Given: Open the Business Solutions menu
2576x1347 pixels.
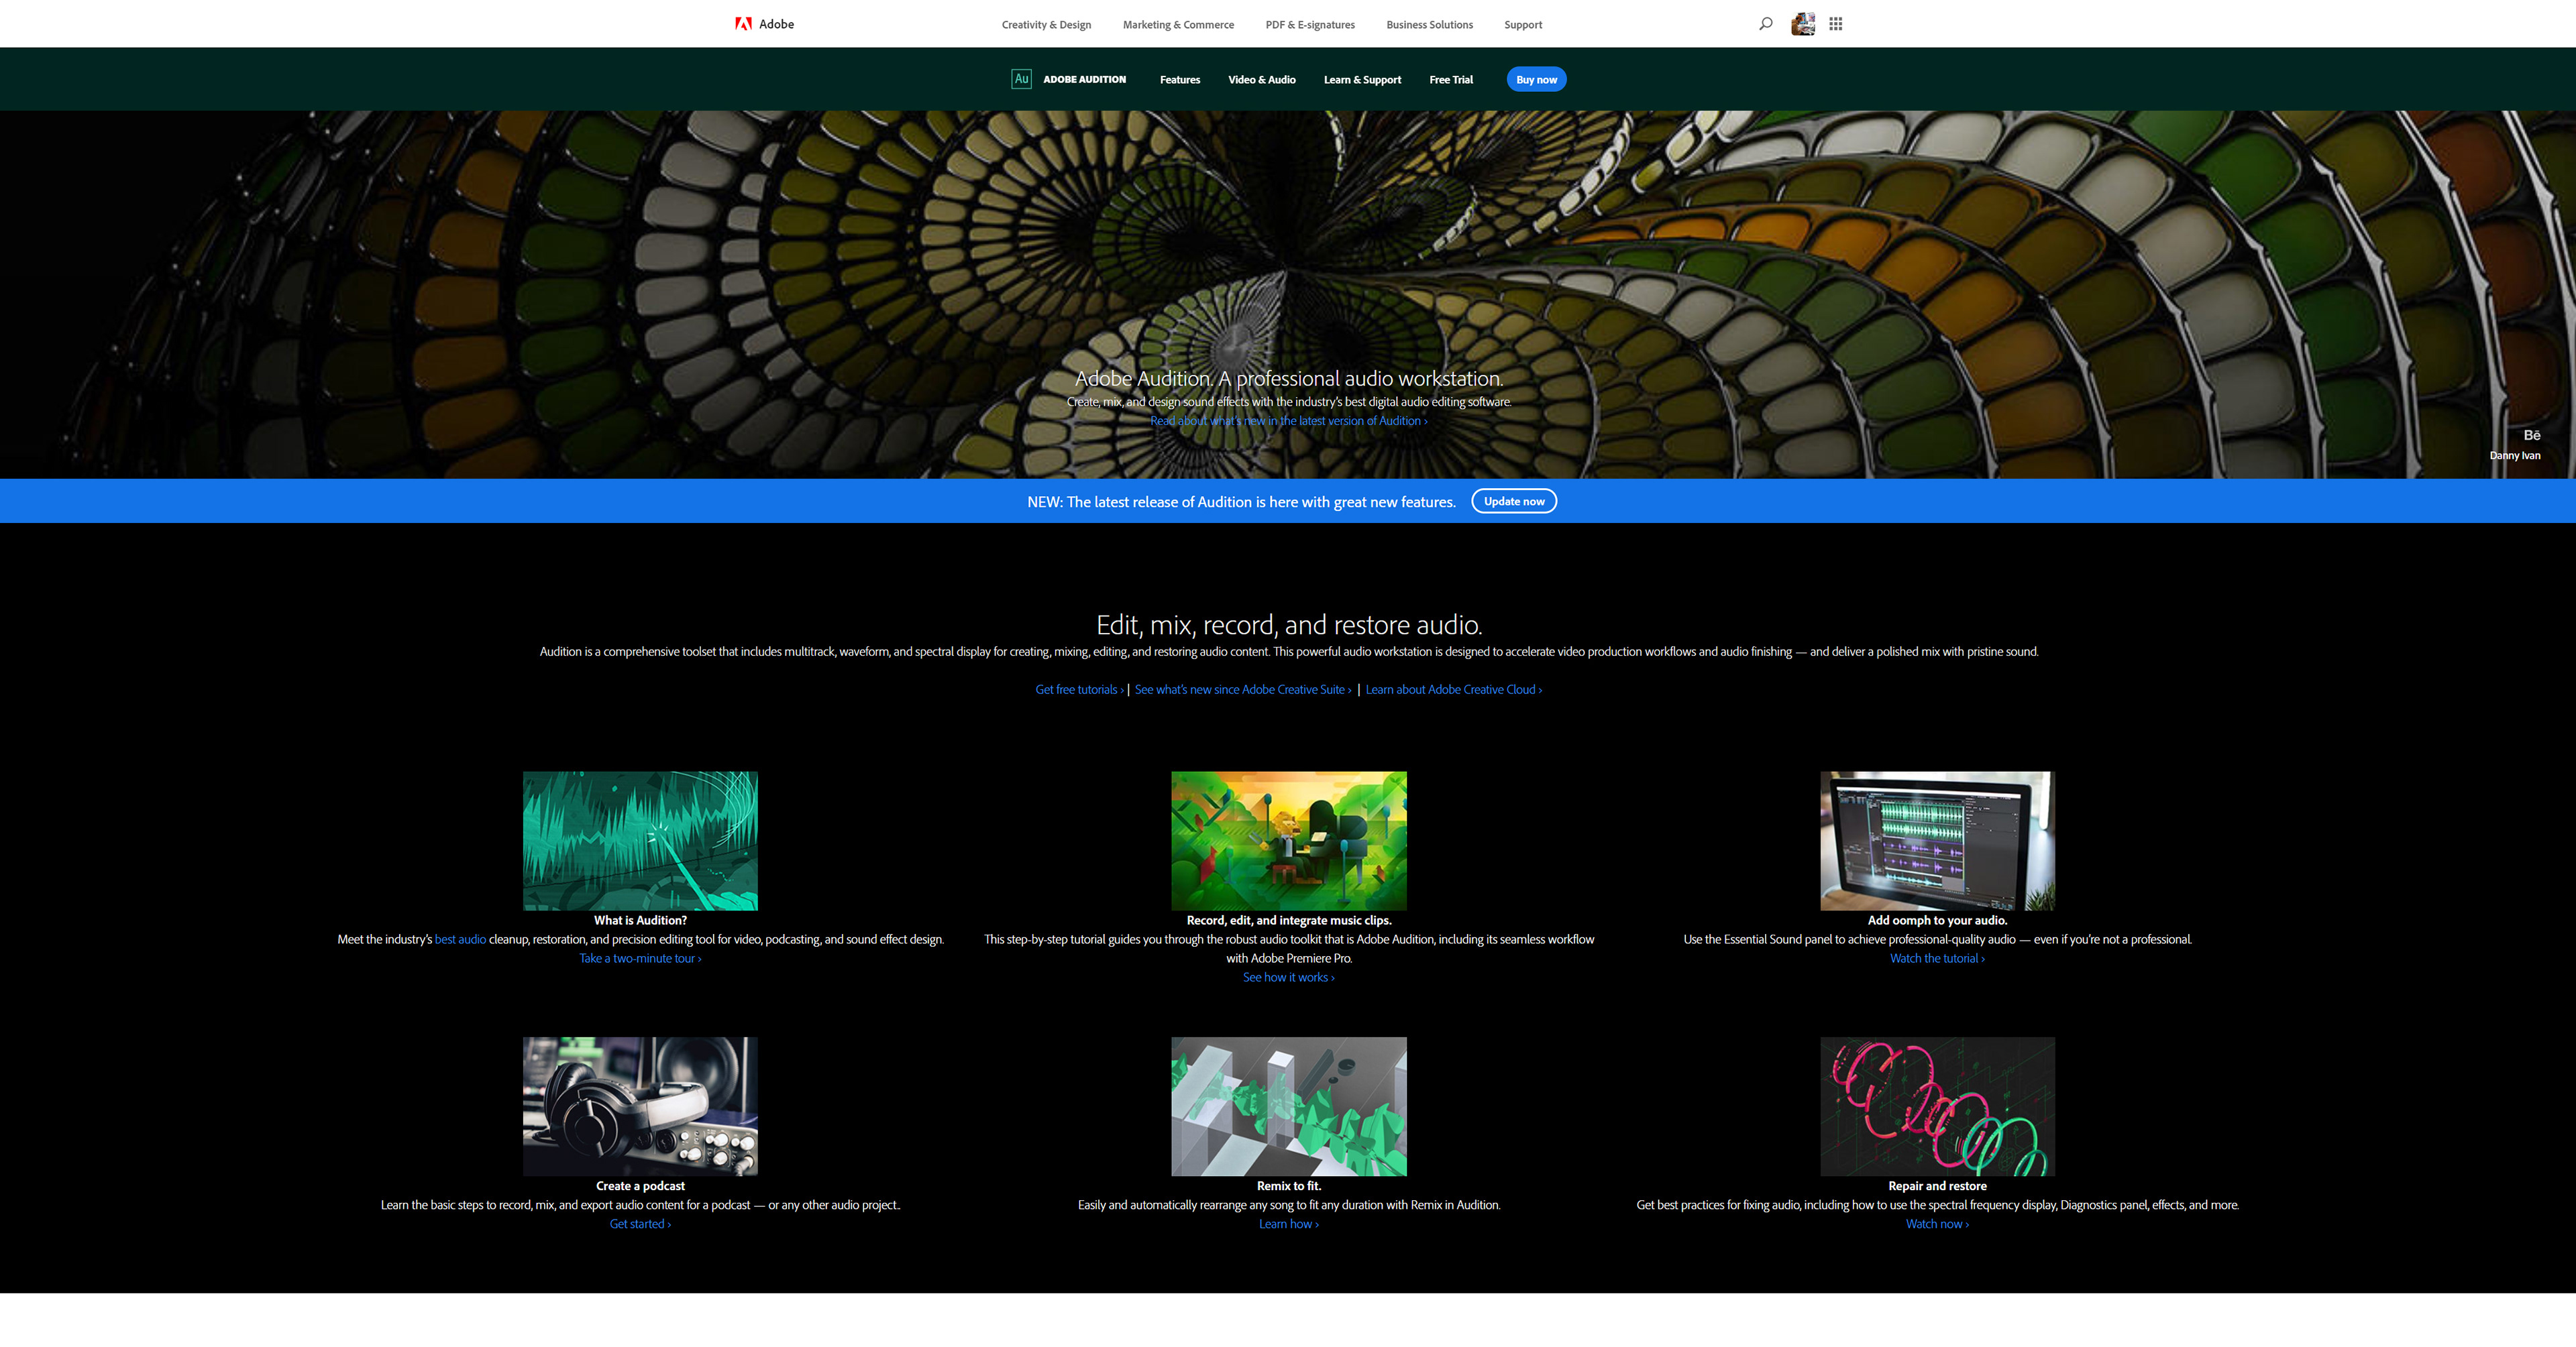Looking at the screenshot, I should (1429, 25).
